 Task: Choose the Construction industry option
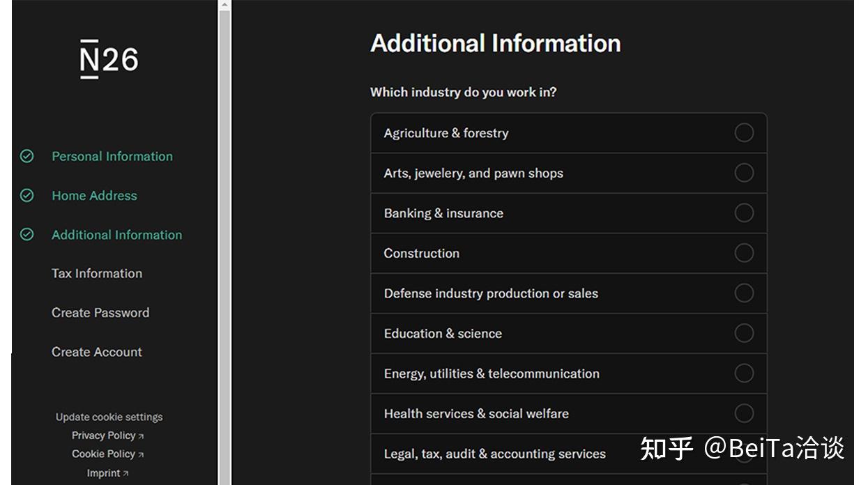pyautogui.click(x=743, y=253)
